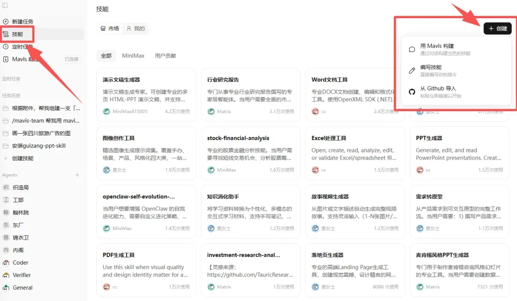Click the 新建任务 plus icon
517x301 pixels.
(x=6, y=22)
